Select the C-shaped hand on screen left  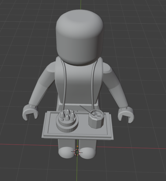click(30, 112)
